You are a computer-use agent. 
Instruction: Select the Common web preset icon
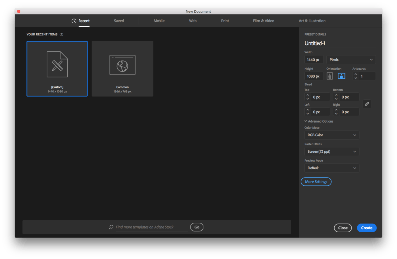122,65
